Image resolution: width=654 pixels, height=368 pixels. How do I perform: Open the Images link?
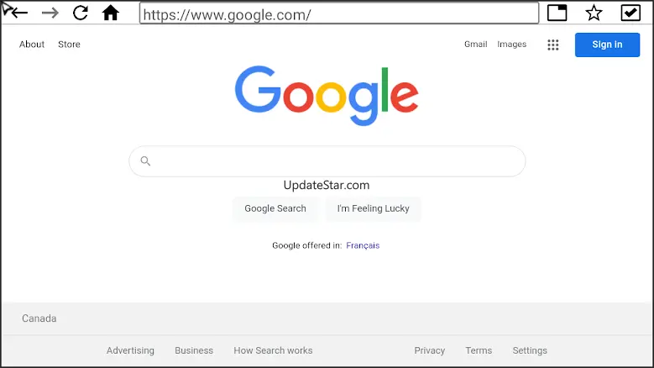[x=512, y=45]
